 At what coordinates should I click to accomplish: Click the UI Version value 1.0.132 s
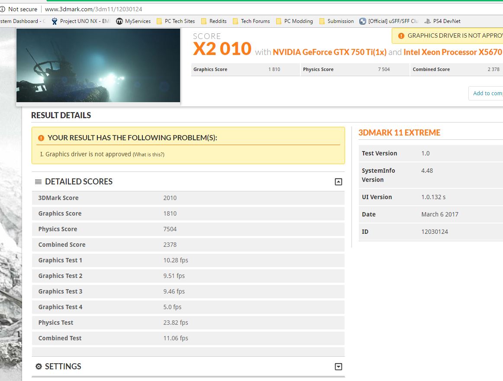(x=433, y=197)
